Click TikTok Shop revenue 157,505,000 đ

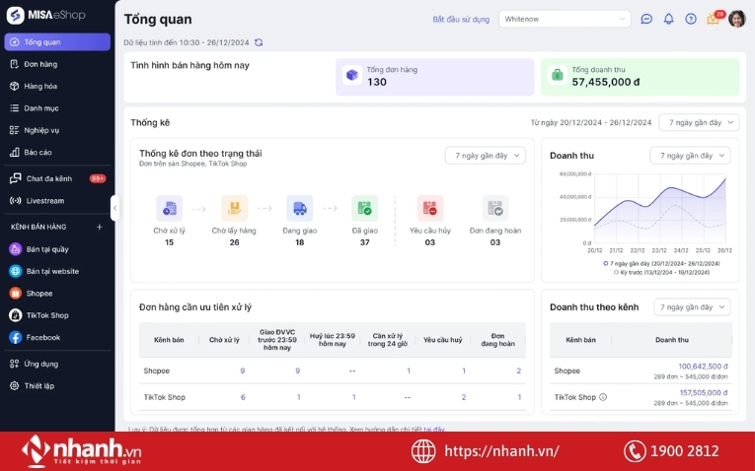[704, 392]
